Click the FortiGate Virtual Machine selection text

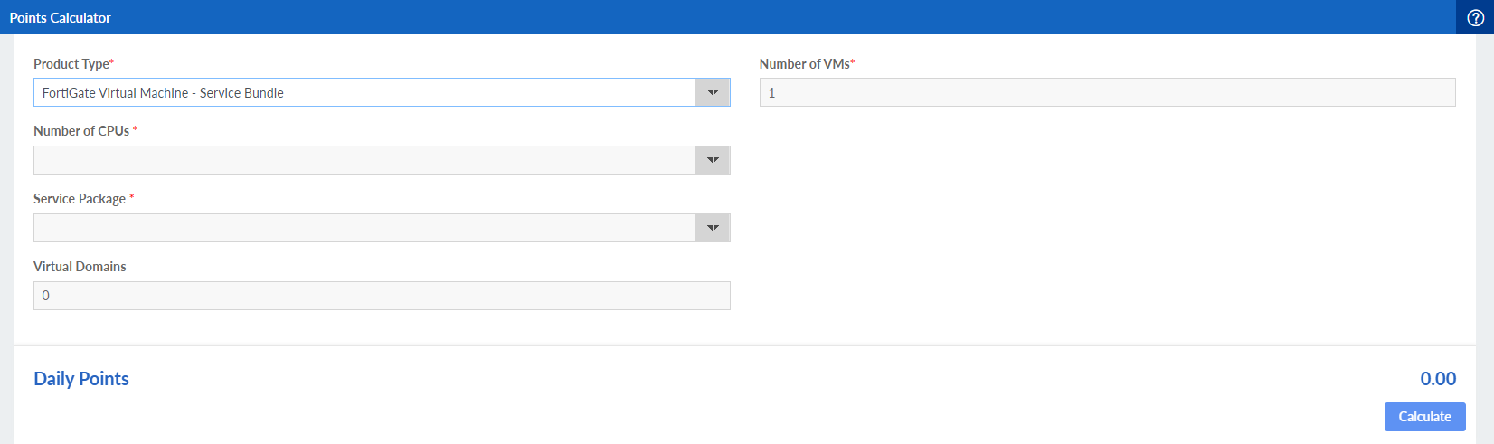[x=163, y=93]
